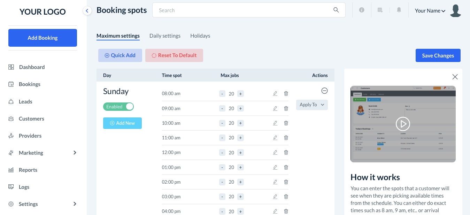Close the How it works panel
The image size is (470, 215).
(455, 77)
